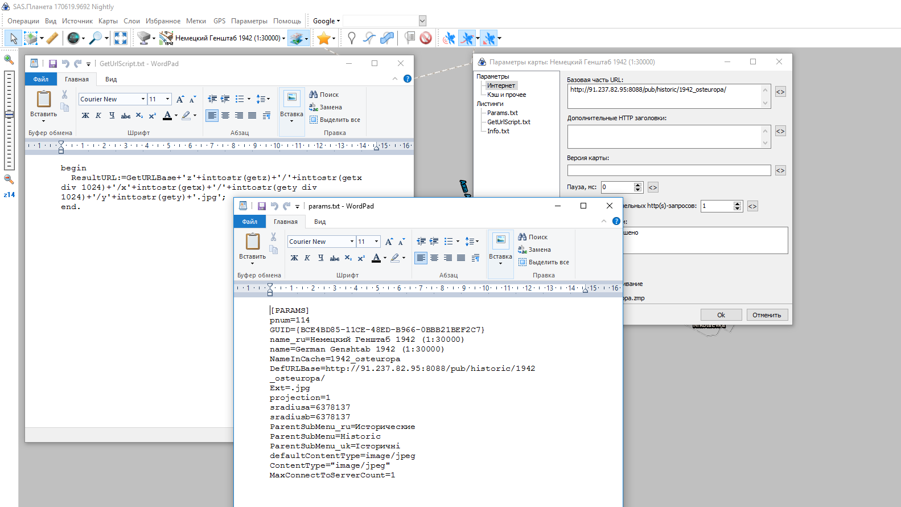Click the Отменить button
Screen dimensions: 901x507
766,315
